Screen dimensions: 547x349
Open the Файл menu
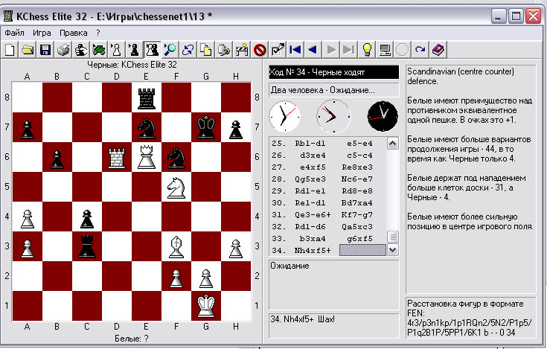(14, 33)
